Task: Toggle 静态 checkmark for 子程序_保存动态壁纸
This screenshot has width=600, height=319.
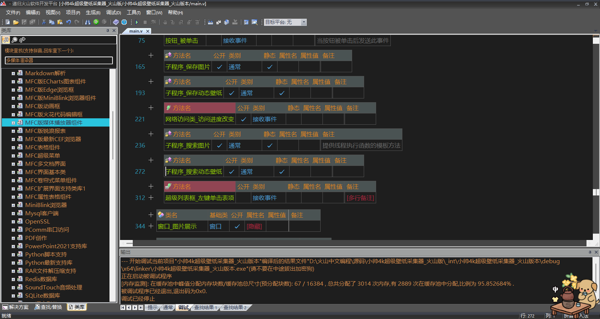Action: pyautogui.click(x=282, y=93)
